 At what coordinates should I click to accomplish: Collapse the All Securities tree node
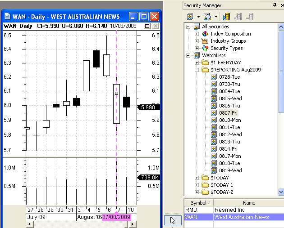(x=188, y=27)
